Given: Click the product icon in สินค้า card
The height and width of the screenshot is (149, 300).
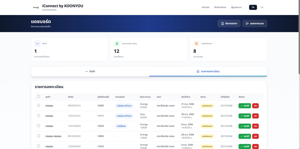Looking at the screenshot, I should pyautogui.click(x=37, y=43).
